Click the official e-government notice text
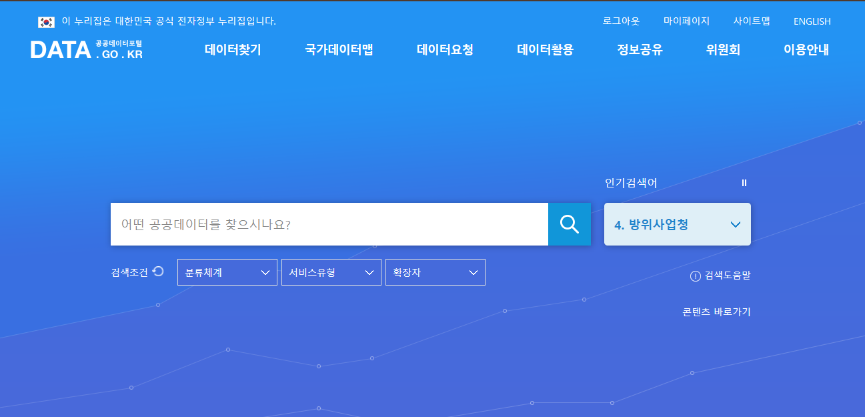 click(x=169, y=21)
